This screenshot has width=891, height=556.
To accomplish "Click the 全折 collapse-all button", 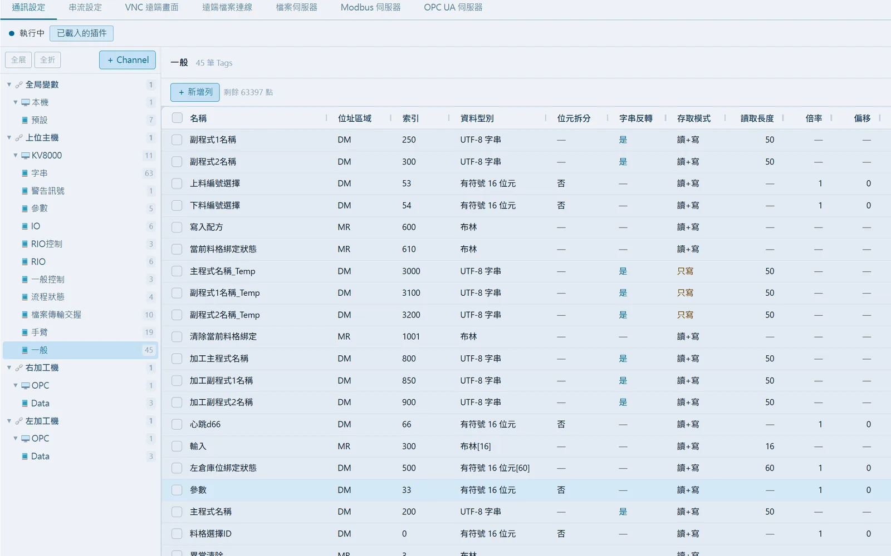I will tap(48, 60).
